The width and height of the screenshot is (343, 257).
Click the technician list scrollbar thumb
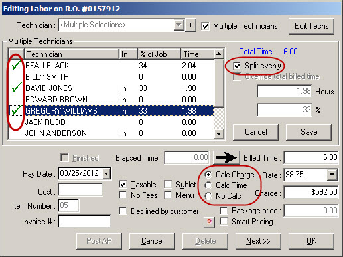(218, 83)
